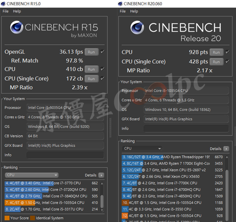The image size is (236, 222).
Task: Click the Info field in R15 system panel
Action: point(65,155)
